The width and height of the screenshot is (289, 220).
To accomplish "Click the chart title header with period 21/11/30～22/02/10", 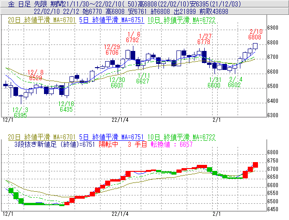I will pyautogui.click(x=144, y=4).
